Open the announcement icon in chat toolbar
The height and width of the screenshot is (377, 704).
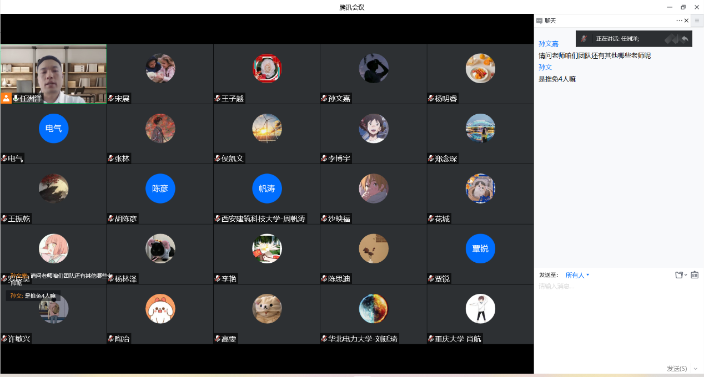pyautogui.click(x=695, y=275)
